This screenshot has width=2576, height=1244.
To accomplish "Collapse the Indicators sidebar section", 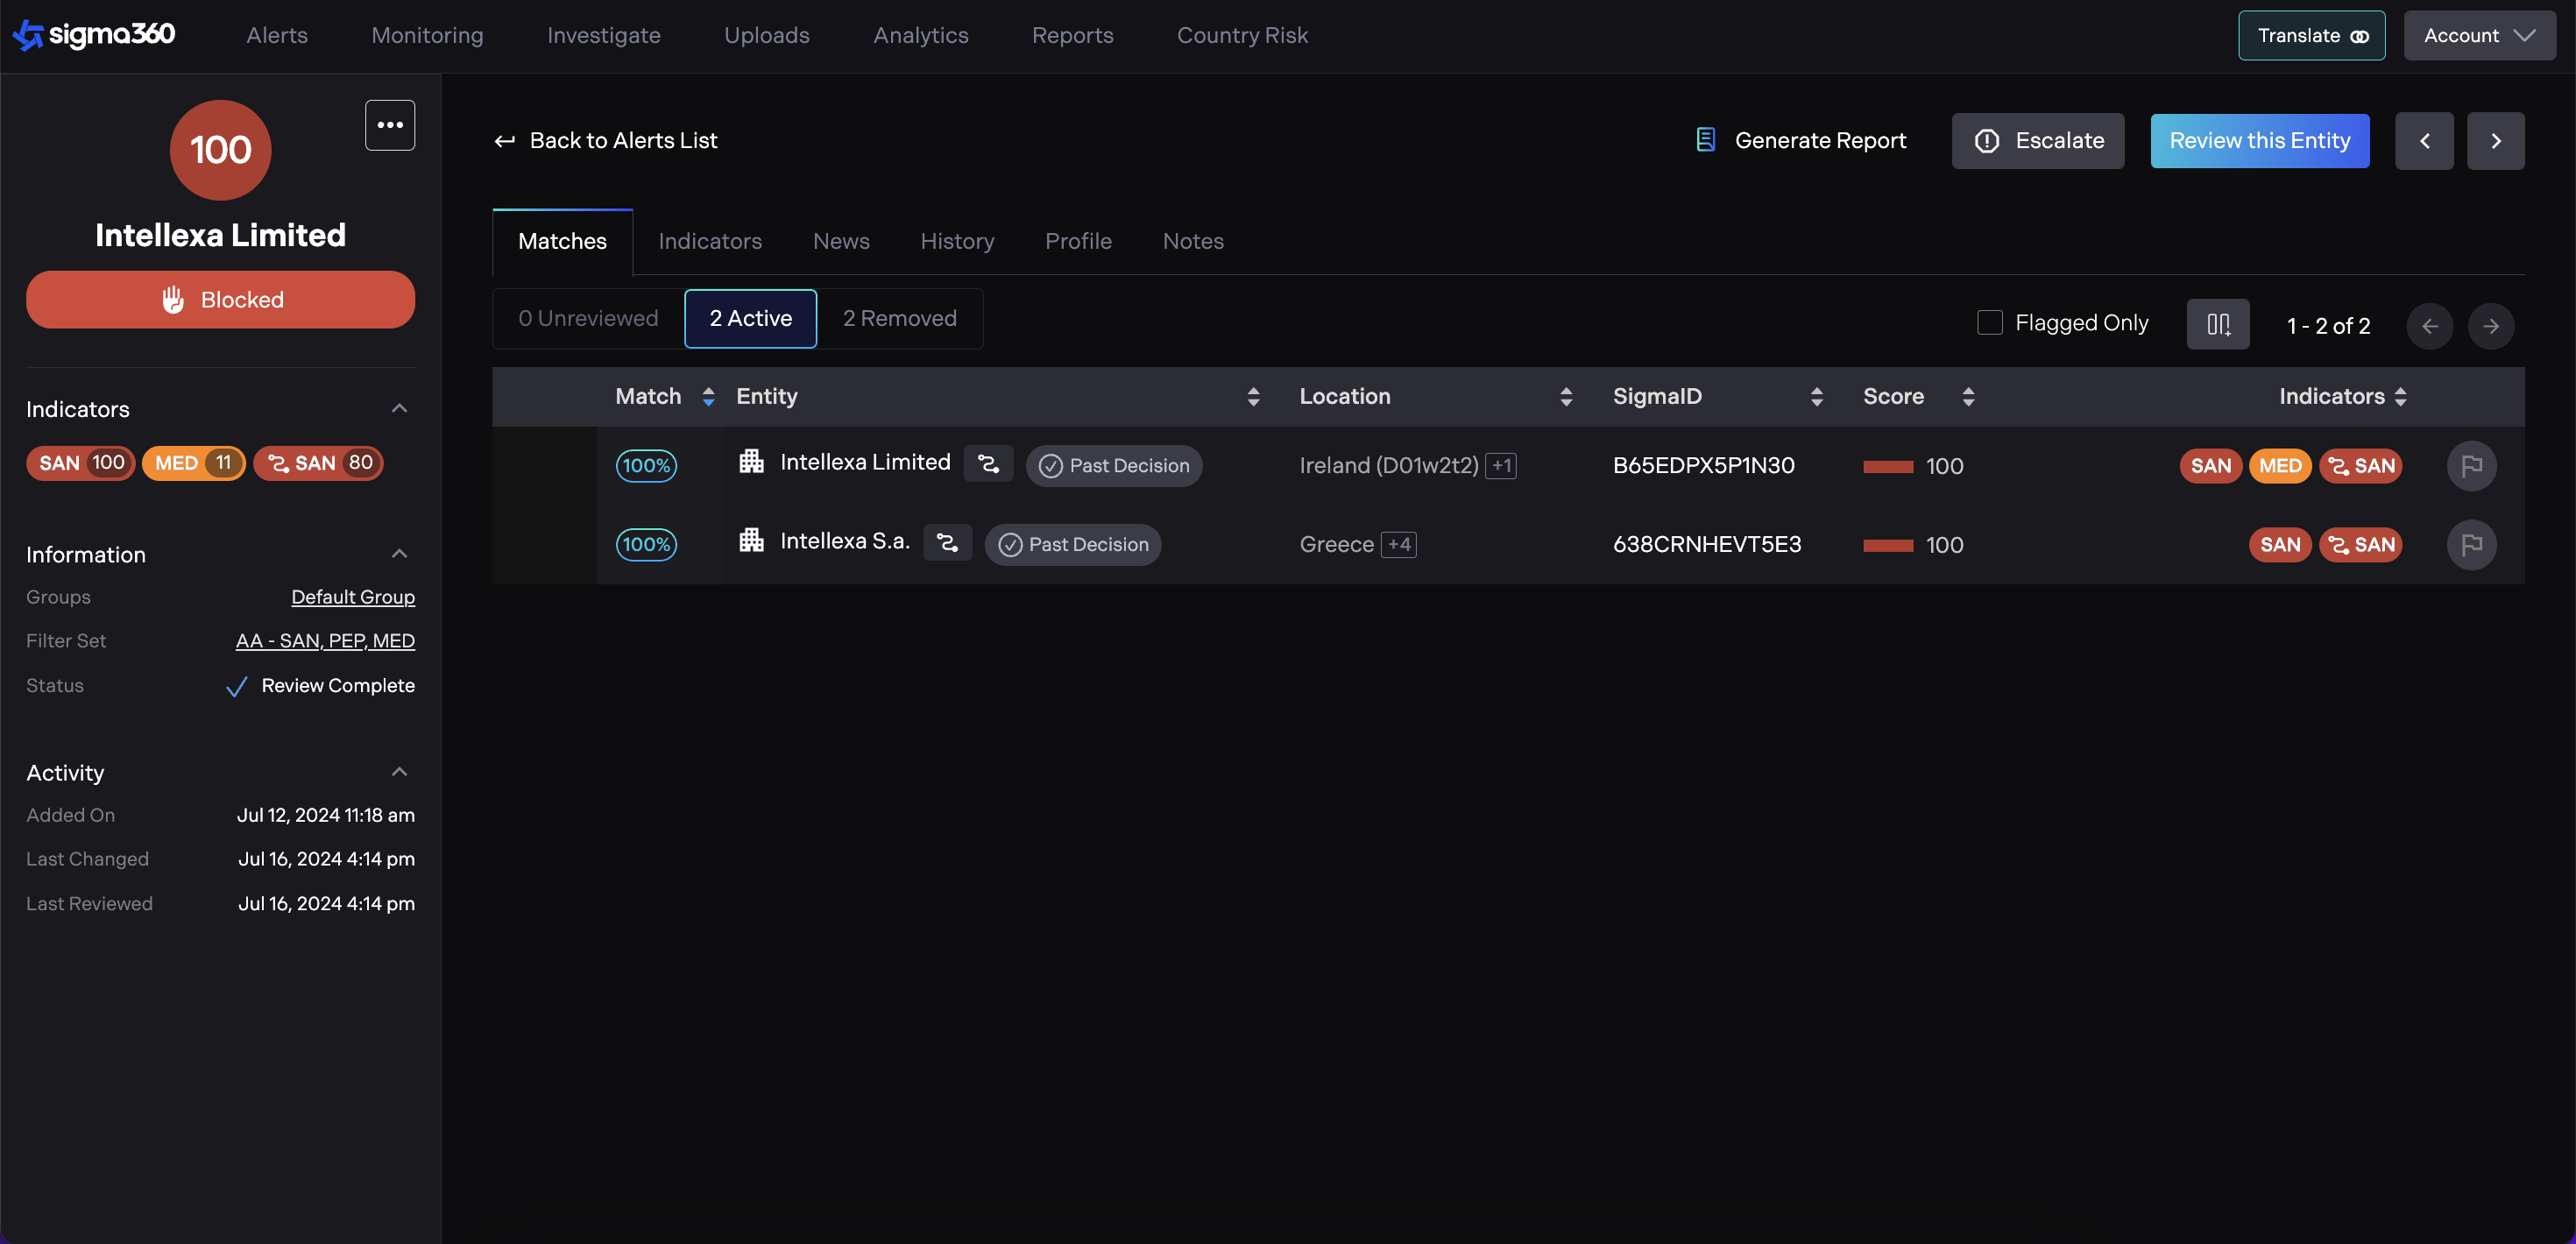I will coord(399,408).
